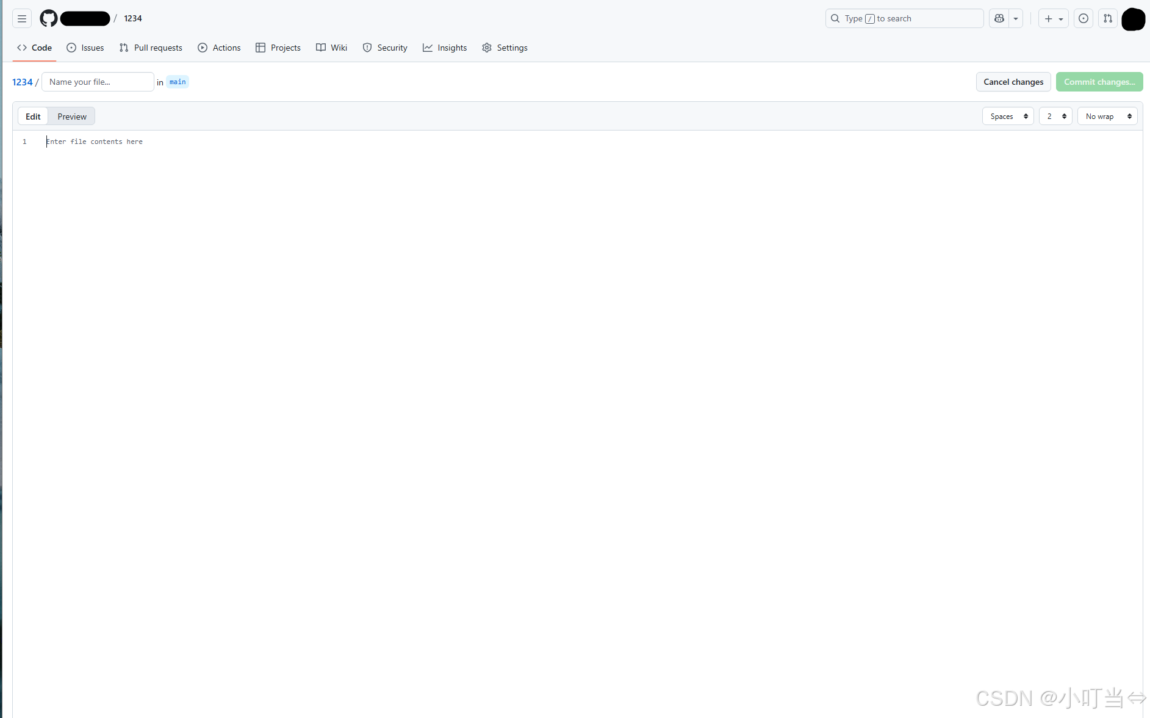Select the Edit mode toggle
The width and height of the screenshot is (1150, 718).
(33, 117)
